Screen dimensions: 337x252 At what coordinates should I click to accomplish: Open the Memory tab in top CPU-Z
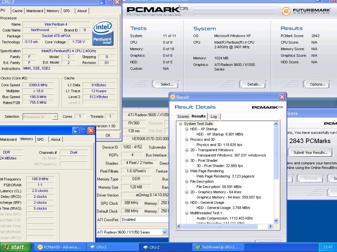pyautogui.click(x=53, y=11)
